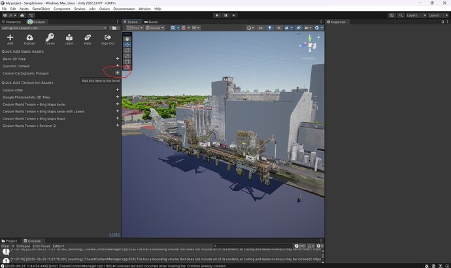
Task: Switch to the Project tab
Action: pyautogui.click(x=10, y=241)
